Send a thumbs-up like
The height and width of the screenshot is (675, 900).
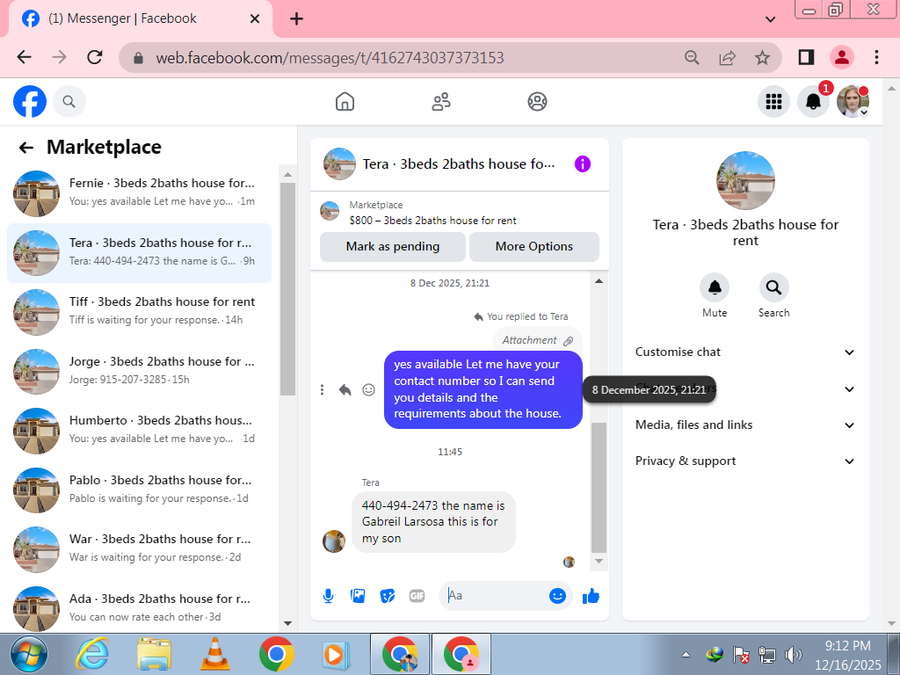pos(591,597)
